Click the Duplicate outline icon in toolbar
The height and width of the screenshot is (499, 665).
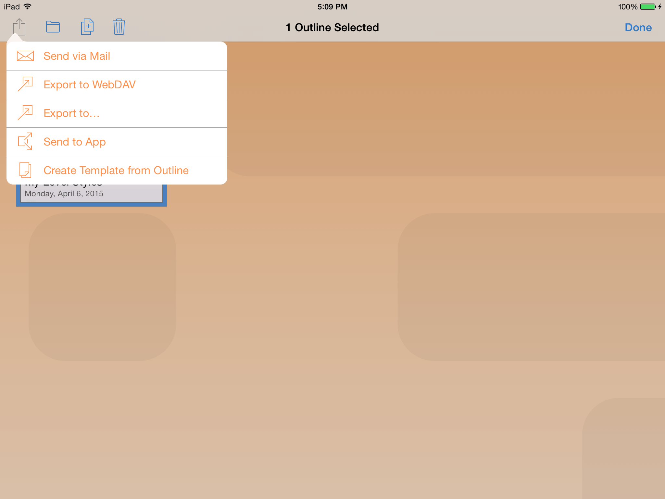pos(86,27)
